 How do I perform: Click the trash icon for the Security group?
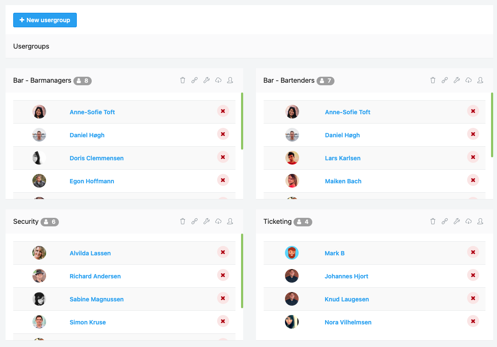point(183,221)
